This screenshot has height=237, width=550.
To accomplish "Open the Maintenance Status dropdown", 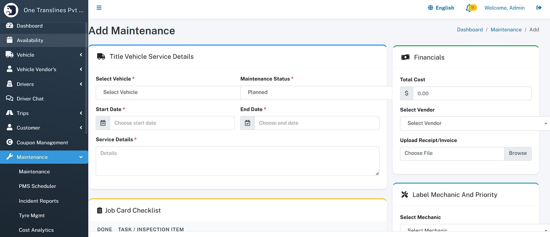I will coord(316,92).
